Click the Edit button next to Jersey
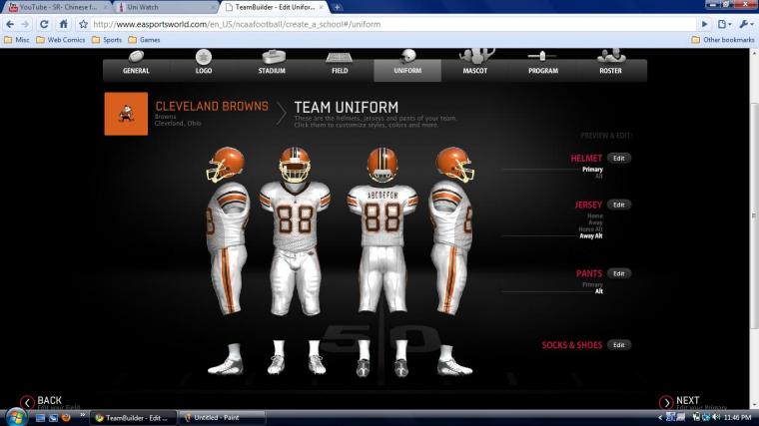This screenshot has width=759, height=426. click(x=618, y=205)
